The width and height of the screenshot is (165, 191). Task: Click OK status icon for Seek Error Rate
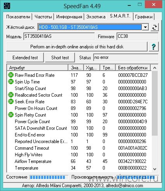[x=11, y=101]
